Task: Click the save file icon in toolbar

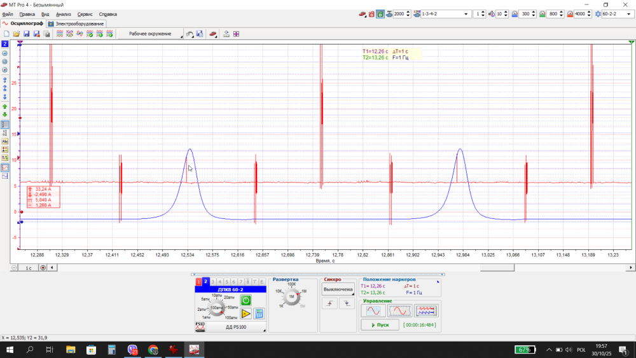Action: tap(27, 34)
